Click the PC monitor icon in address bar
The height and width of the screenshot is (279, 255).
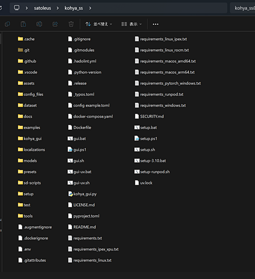(17, 8)
